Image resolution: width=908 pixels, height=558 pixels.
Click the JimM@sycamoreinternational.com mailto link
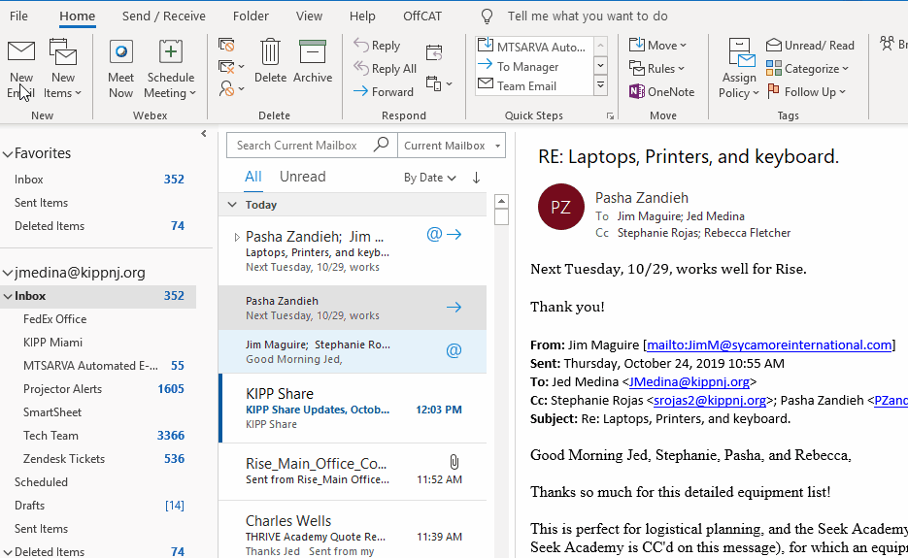click(x=769, y=345)
